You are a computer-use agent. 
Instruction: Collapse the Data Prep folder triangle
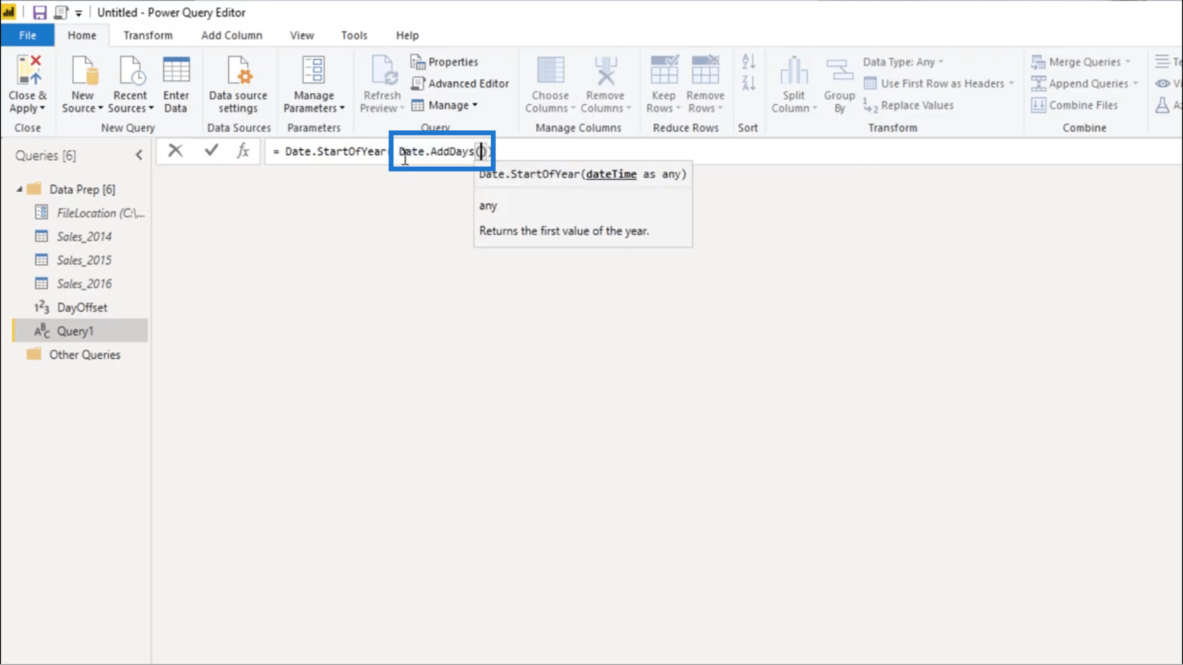pyautogui.click(x=20, y=189)
